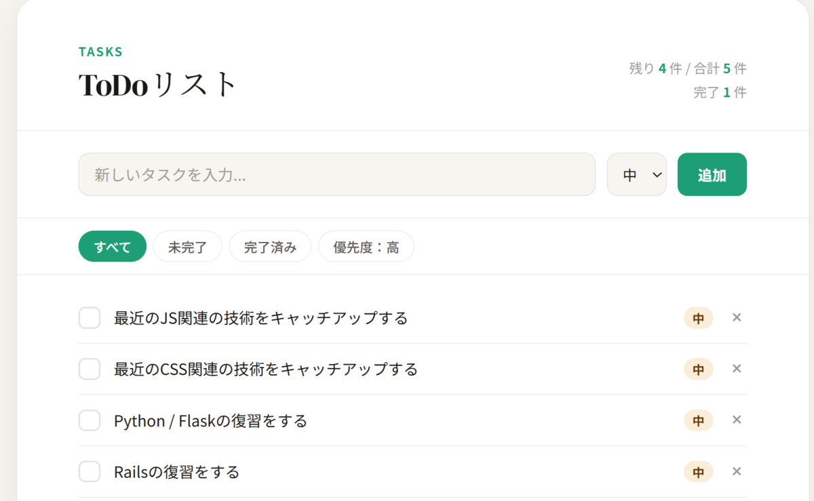
Task: Delete the Python / Flask task via ×
Action: (x=737, y=420)
